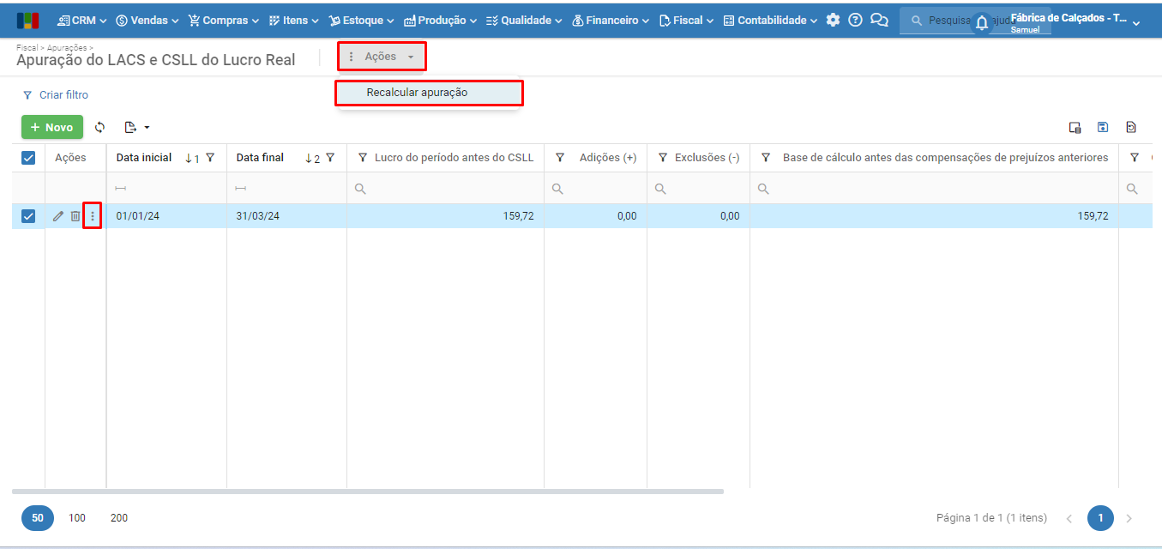Screen dimensions: 1162x549
Task: Open the three-dot menu on the 01/01/24 row
Action: pyautogui.click(x=93, y=216)
